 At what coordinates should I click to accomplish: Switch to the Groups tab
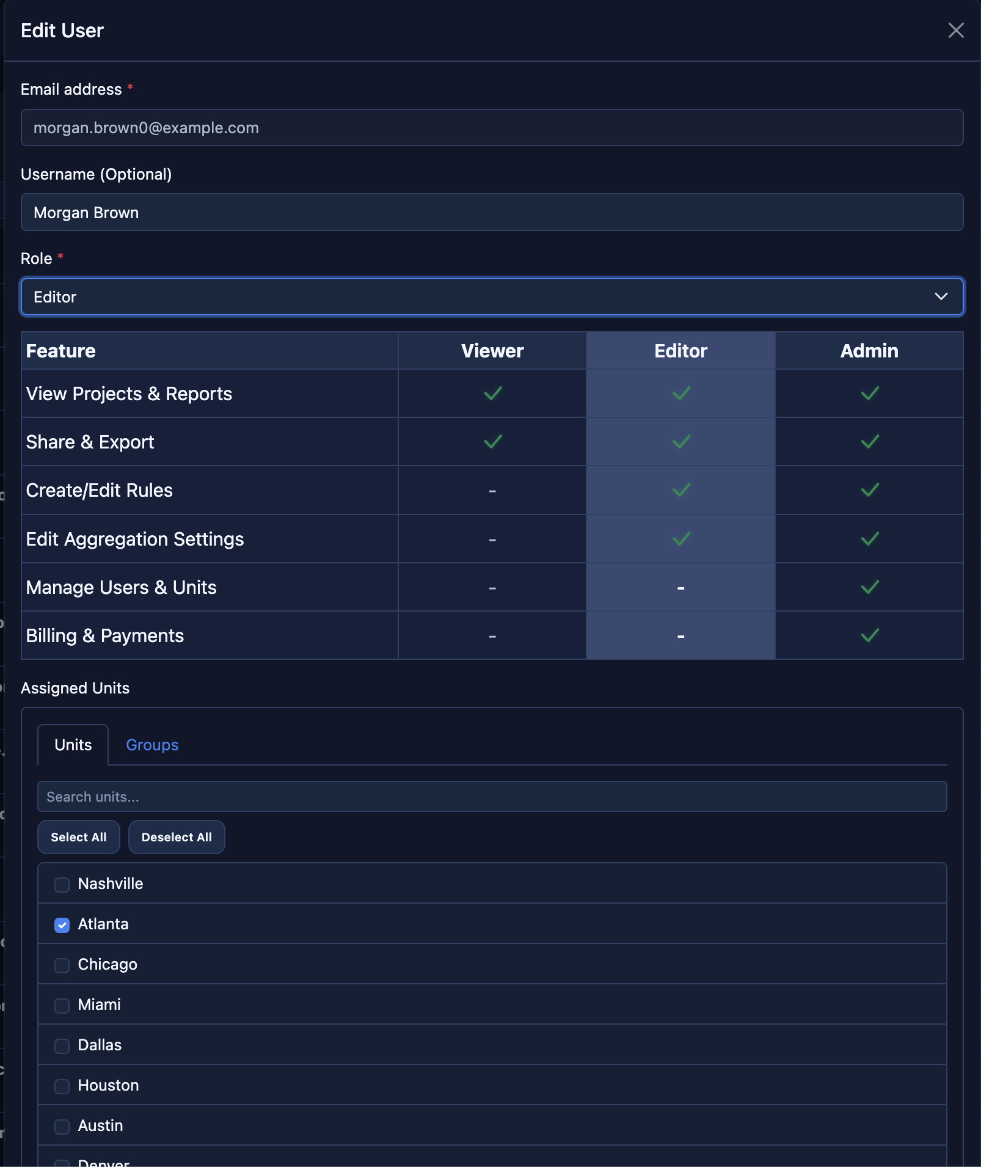click(x=151, y=745)
